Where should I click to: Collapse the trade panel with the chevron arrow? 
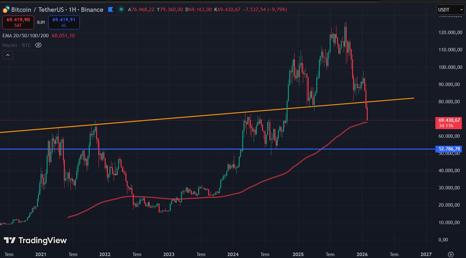pyautogui.click(x=8, y=55)
